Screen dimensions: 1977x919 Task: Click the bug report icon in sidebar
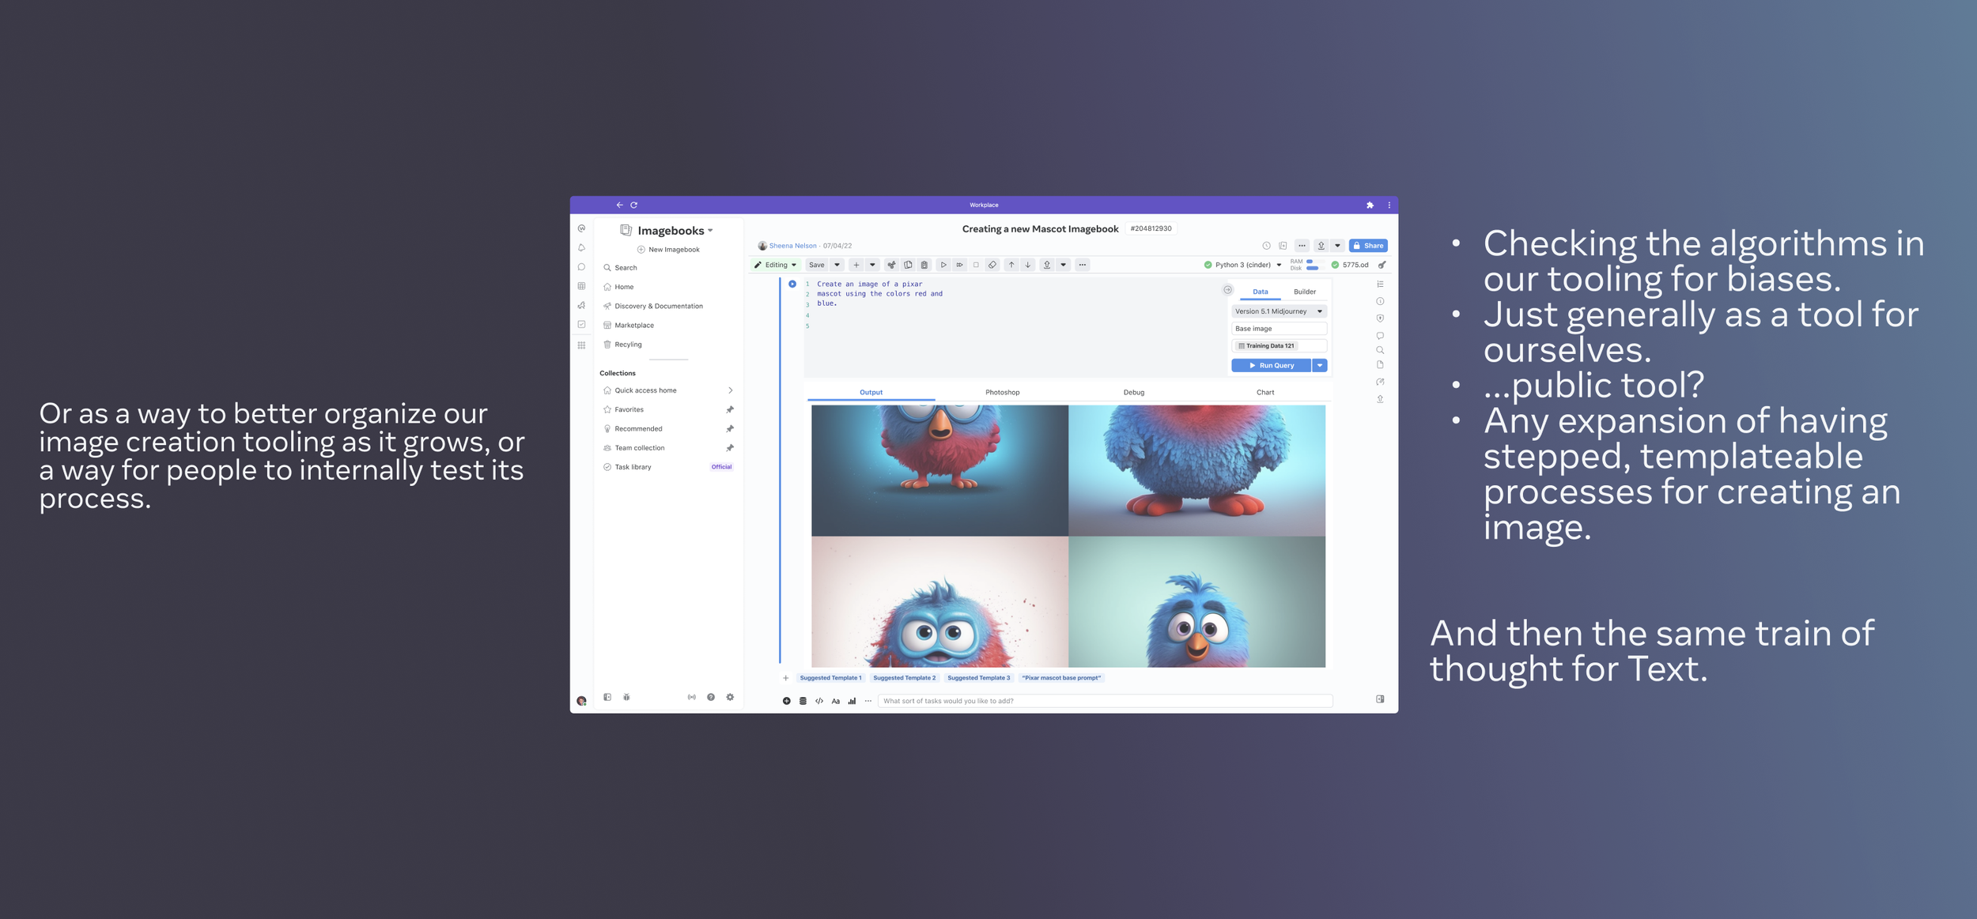point(626,697)
